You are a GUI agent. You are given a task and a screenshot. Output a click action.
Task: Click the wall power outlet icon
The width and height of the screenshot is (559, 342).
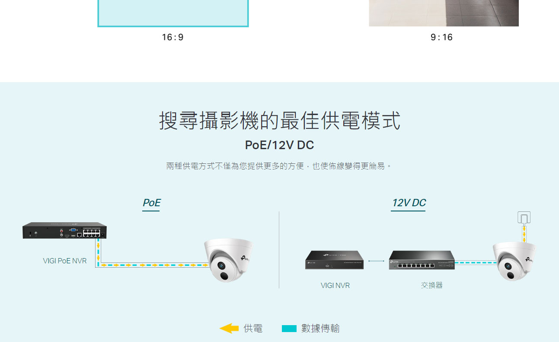pos(524,217)
